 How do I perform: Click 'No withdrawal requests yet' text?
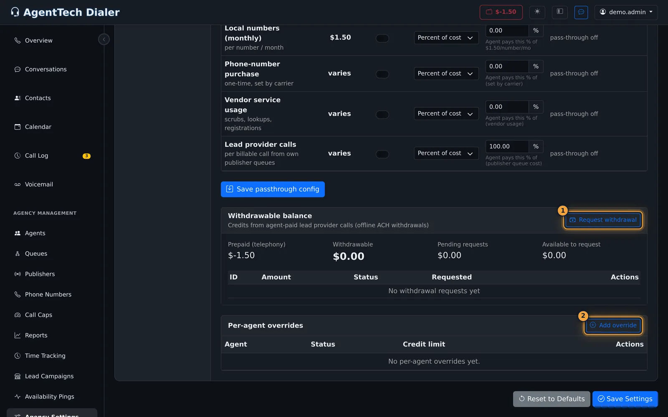coord(434,291)
